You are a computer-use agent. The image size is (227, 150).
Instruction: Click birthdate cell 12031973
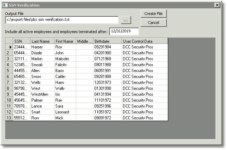tap(107, 82)
